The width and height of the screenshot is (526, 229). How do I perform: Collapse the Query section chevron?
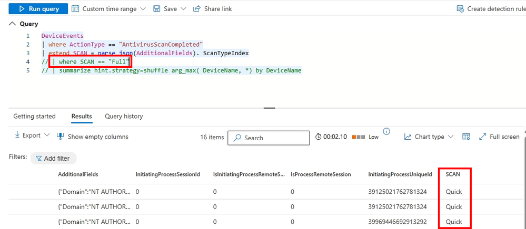click(x=12, y=24)
